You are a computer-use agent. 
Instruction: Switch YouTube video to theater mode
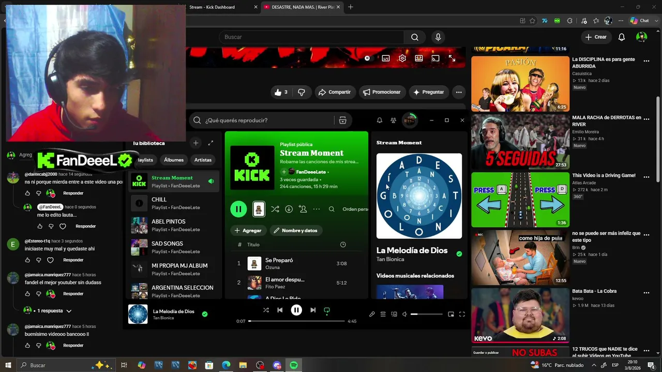coord(418,58)
